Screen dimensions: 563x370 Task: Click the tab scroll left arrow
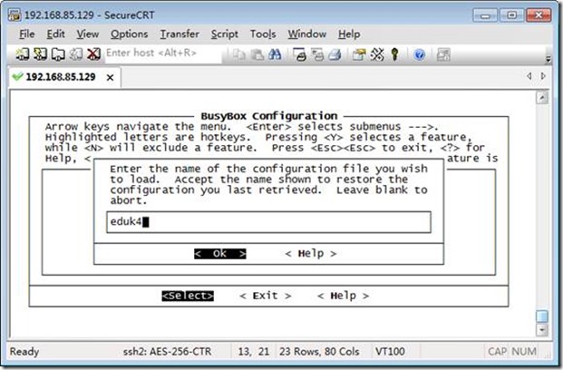tap(529, 76)
